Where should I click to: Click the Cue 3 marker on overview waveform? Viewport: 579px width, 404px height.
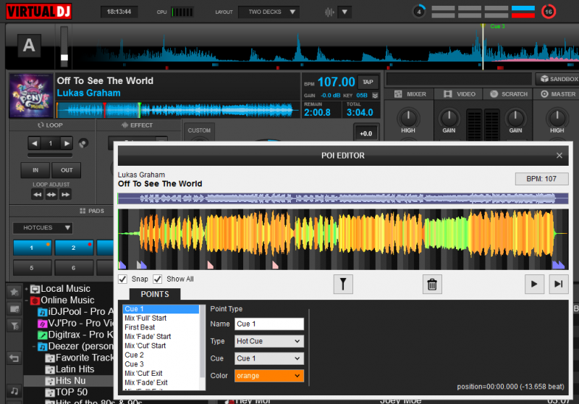497,26
